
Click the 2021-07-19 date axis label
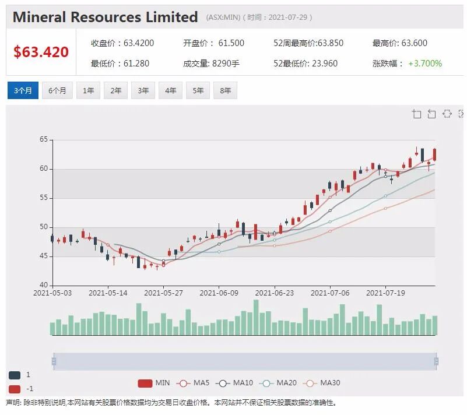[385, 293]
